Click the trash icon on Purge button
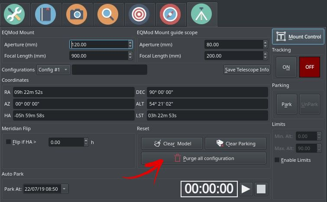Image resolution: width=327 pixels, height=202 pixels. point(177,158)
